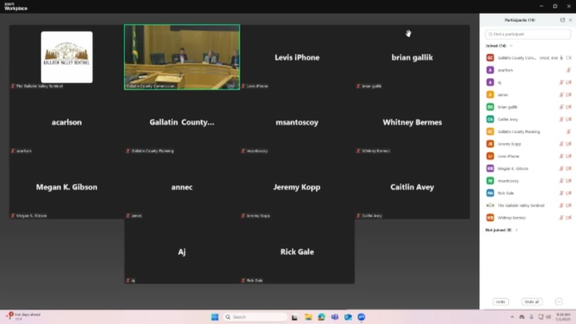This screenshot has width=576, height=324.
Task: Click brian gallik's muted microphone icon
Action: coord(562,107)
